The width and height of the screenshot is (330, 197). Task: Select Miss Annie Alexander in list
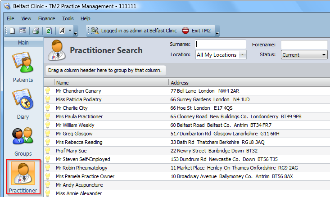[79, 193]
